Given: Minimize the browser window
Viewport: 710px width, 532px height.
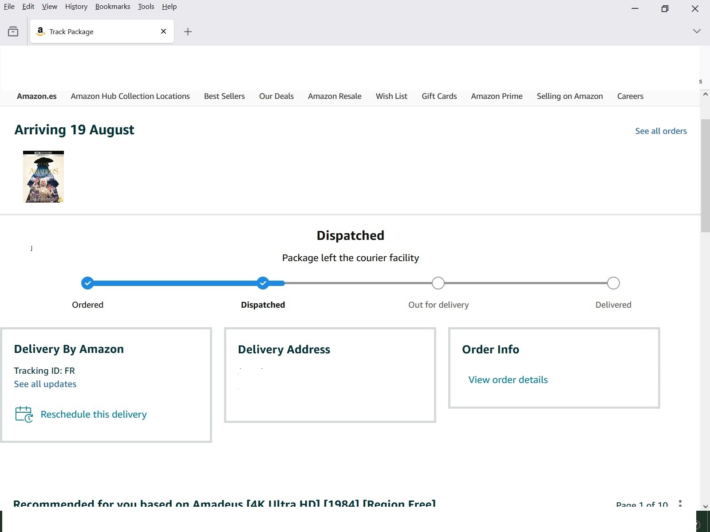Looking at the screenshot, I should click(635, 8).
